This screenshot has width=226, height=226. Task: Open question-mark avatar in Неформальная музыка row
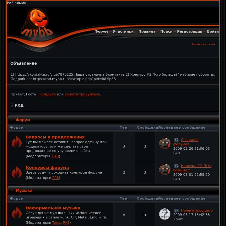point(165,214)
